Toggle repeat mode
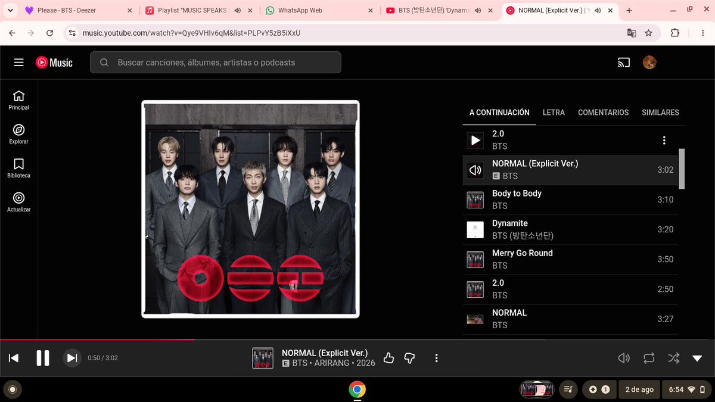 point(649,358)
